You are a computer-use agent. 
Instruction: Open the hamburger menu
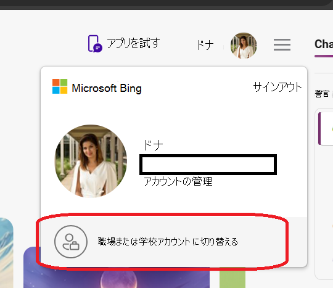click(282, 44)
